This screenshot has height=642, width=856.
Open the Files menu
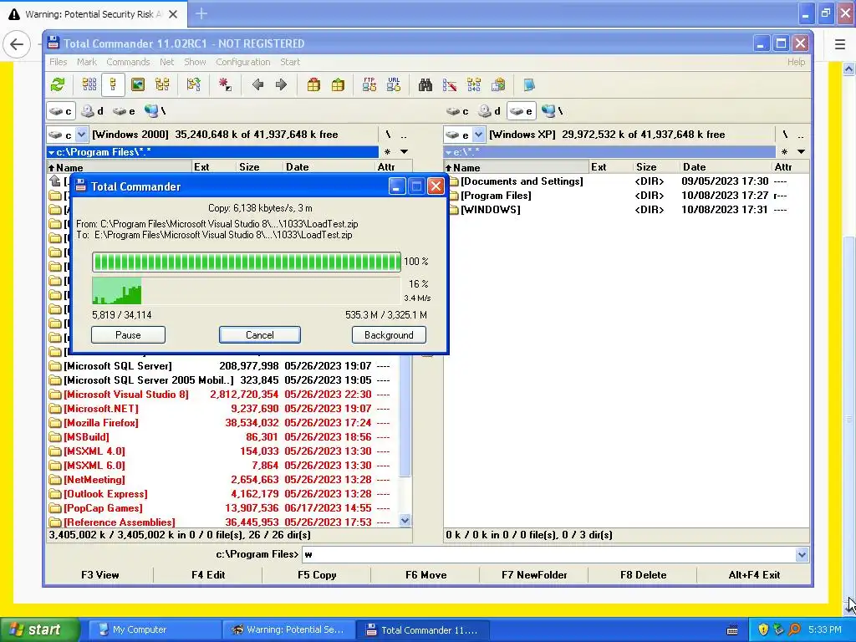pyautogui.click(x=58, y=62)
